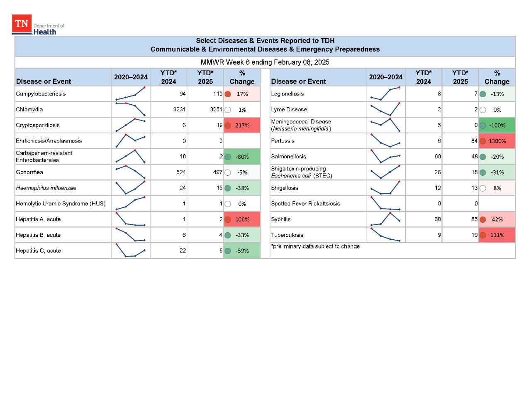The width and height of the screenshot is (531, 408).
Task: Click the orange 42% indicator for Syphilis
Action: [483, 219]
